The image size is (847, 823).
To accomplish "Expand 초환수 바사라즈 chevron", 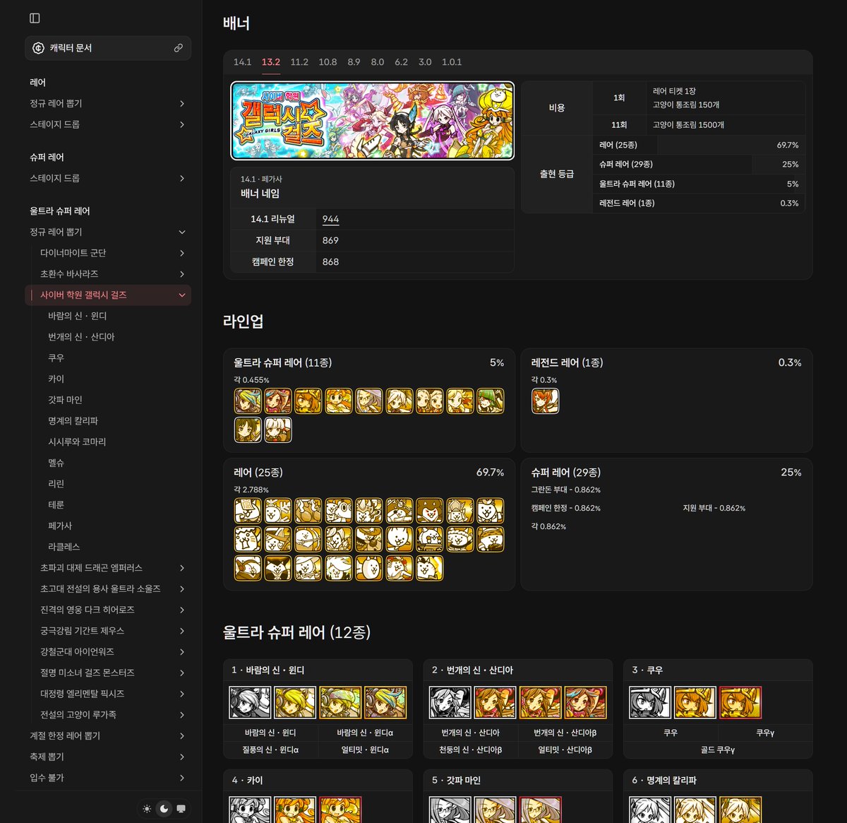I will click(182, 274).
